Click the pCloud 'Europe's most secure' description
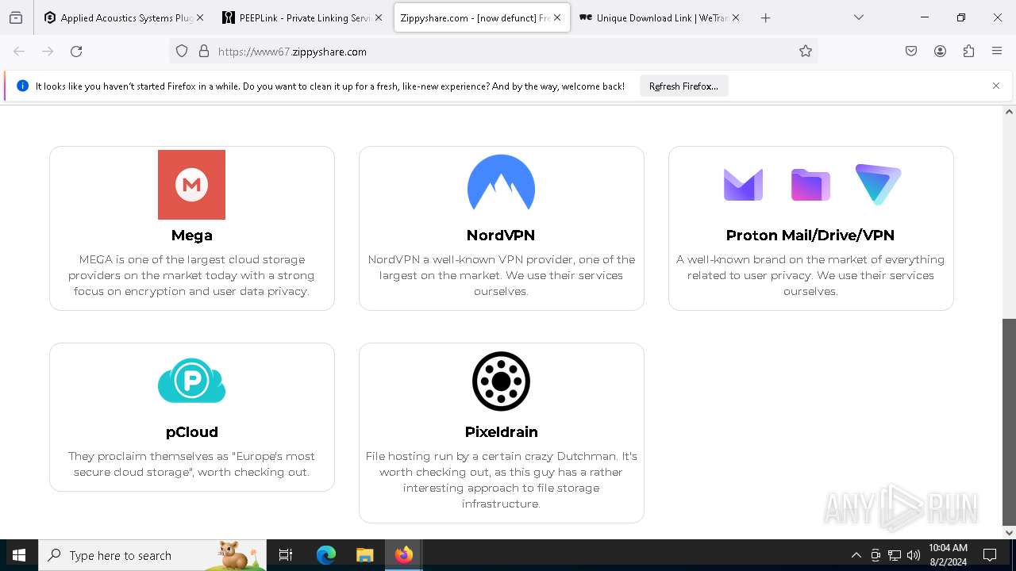This screenshot has width=1016, height=571. pyautogui.click(x=191, y=464)
